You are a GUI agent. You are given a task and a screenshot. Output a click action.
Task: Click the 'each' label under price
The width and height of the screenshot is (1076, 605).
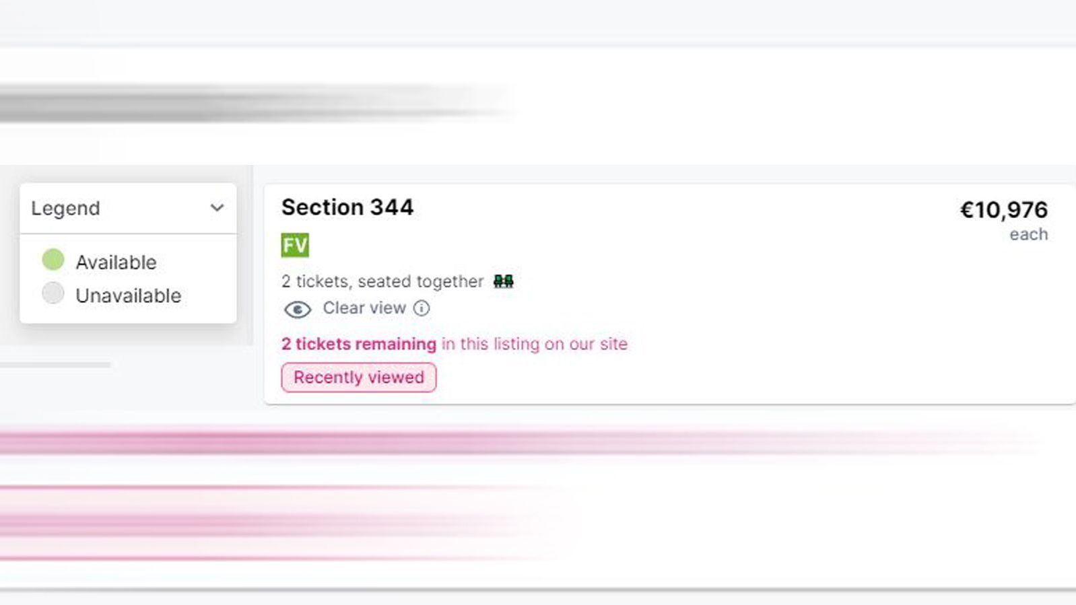(1029, 234)
